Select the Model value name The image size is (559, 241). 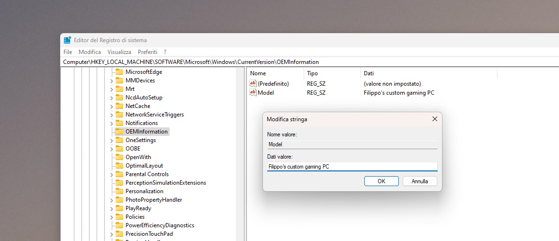click(266, 93)
